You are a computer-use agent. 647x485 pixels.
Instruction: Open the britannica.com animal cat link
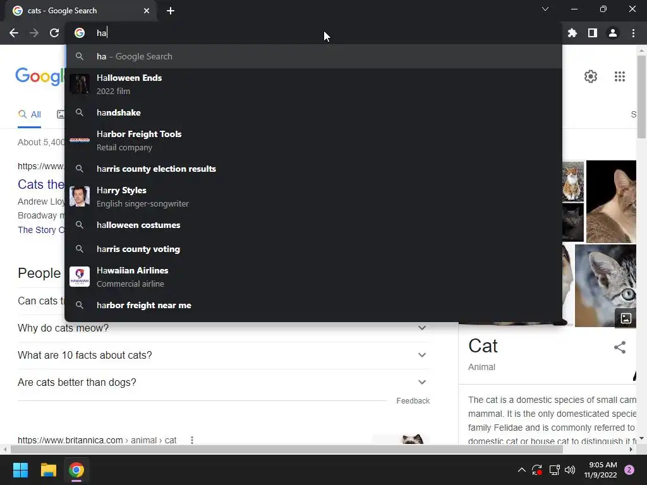click(x=97, y=440)
